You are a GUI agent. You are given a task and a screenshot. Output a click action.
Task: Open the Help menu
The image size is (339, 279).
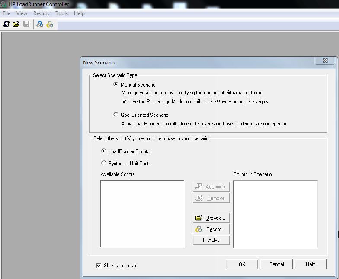click(x=80, y=13)
